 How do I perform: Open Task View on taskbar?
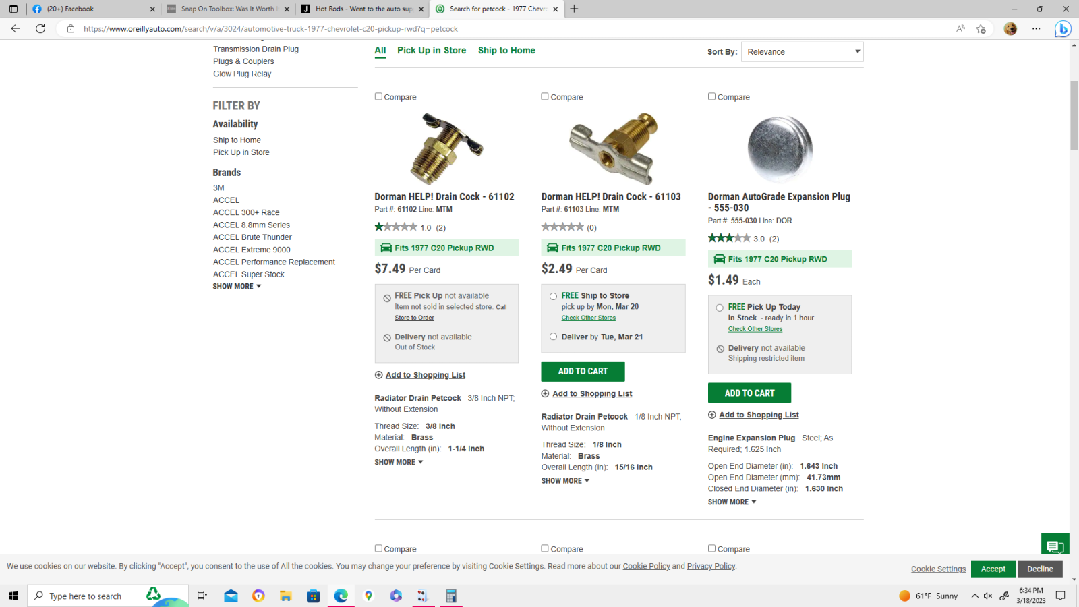202,596
